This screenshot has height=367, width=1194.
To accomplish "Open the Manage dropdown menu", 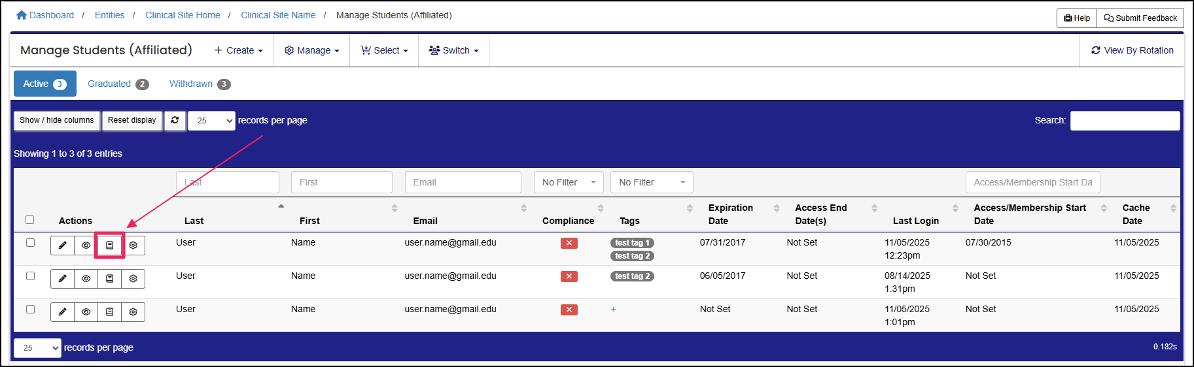I will point(312,50).
